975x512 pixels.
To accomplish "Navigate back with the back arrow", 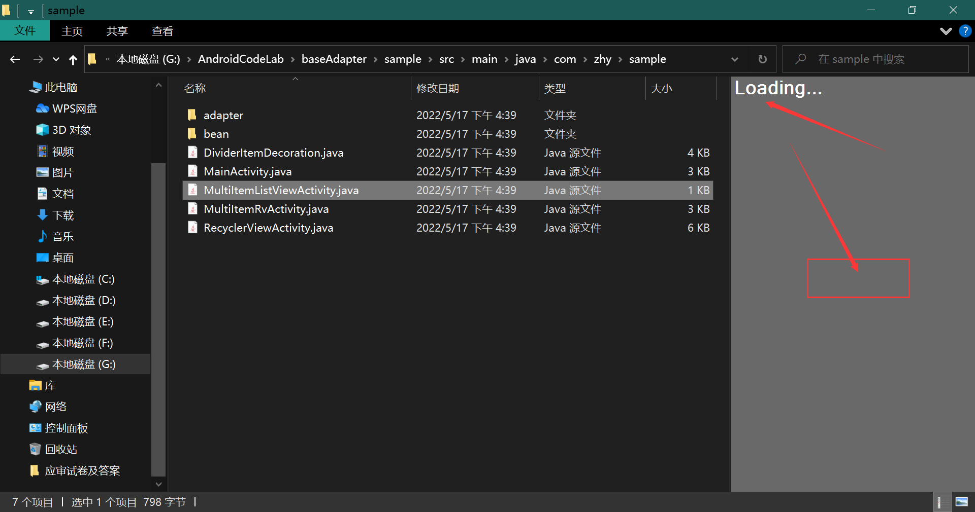I will click(15, 59).
